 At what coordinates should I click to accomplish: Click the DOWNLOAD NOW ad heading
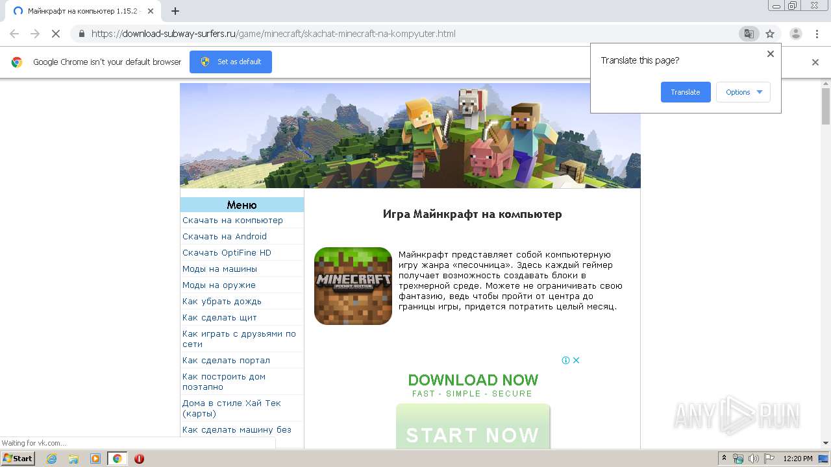(473, 380)
